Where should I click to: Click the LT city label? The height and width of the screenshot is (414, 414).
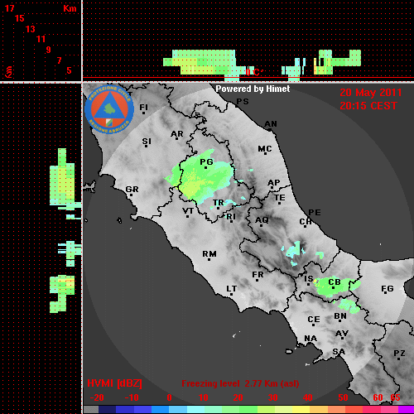pyautogui.click(x=231, y=289)
